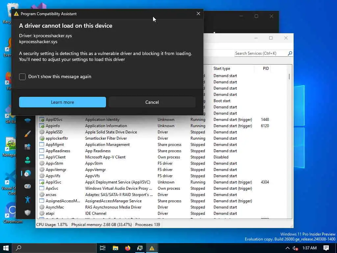Open Time & language icon in Settings sidebar
This screenshot has height=253, width=337.
tap(28, 173)
